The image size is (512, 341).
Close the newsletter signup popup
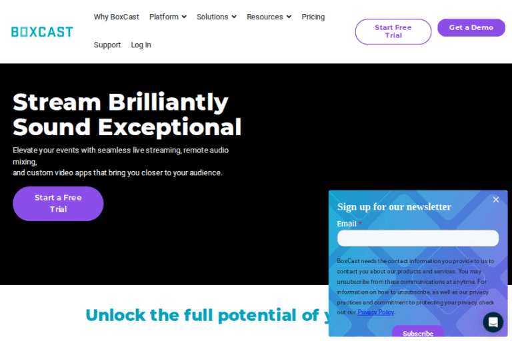[x=496, y=200]
